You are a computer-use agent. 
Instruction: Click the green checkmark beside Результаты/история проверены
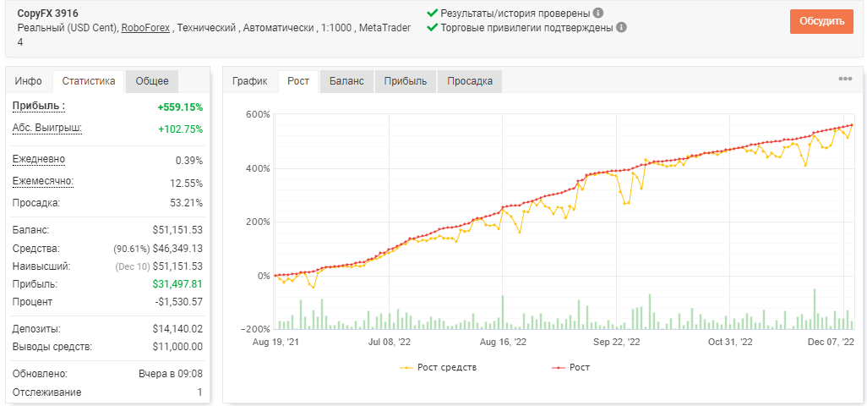(x=433, y=13)
